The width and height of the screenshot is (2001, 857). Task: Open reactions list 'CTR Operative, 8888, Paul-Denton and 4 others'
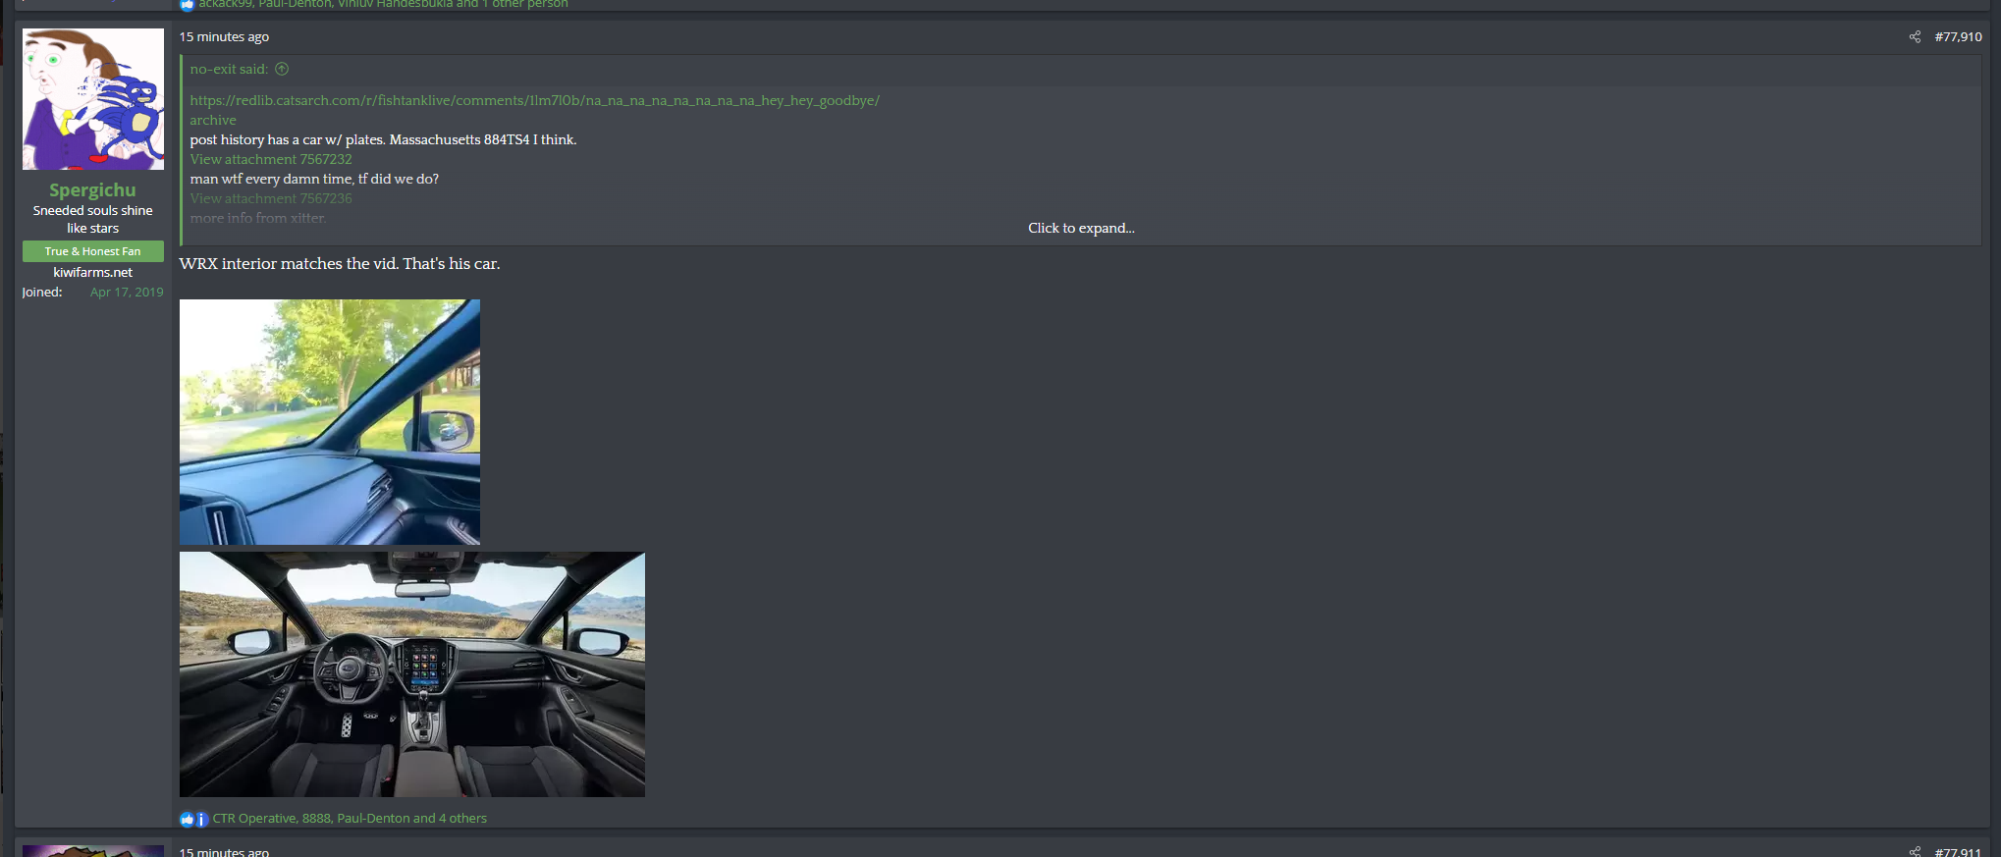[350, 819]
